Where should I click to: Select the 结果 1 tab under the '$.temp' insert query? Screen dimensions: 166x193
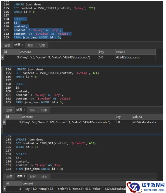pyautogui.click(x=21, y=110)
